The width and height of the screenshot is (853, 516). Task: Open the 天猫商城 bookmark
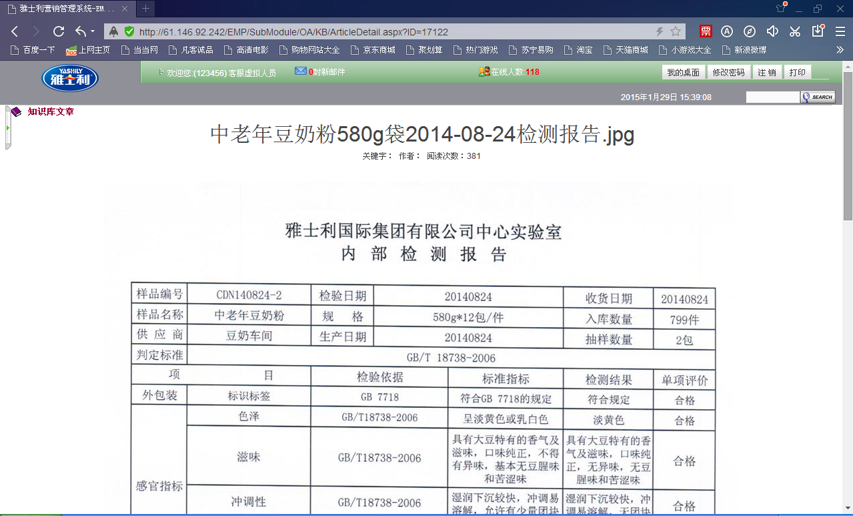(x=626, y=50)
